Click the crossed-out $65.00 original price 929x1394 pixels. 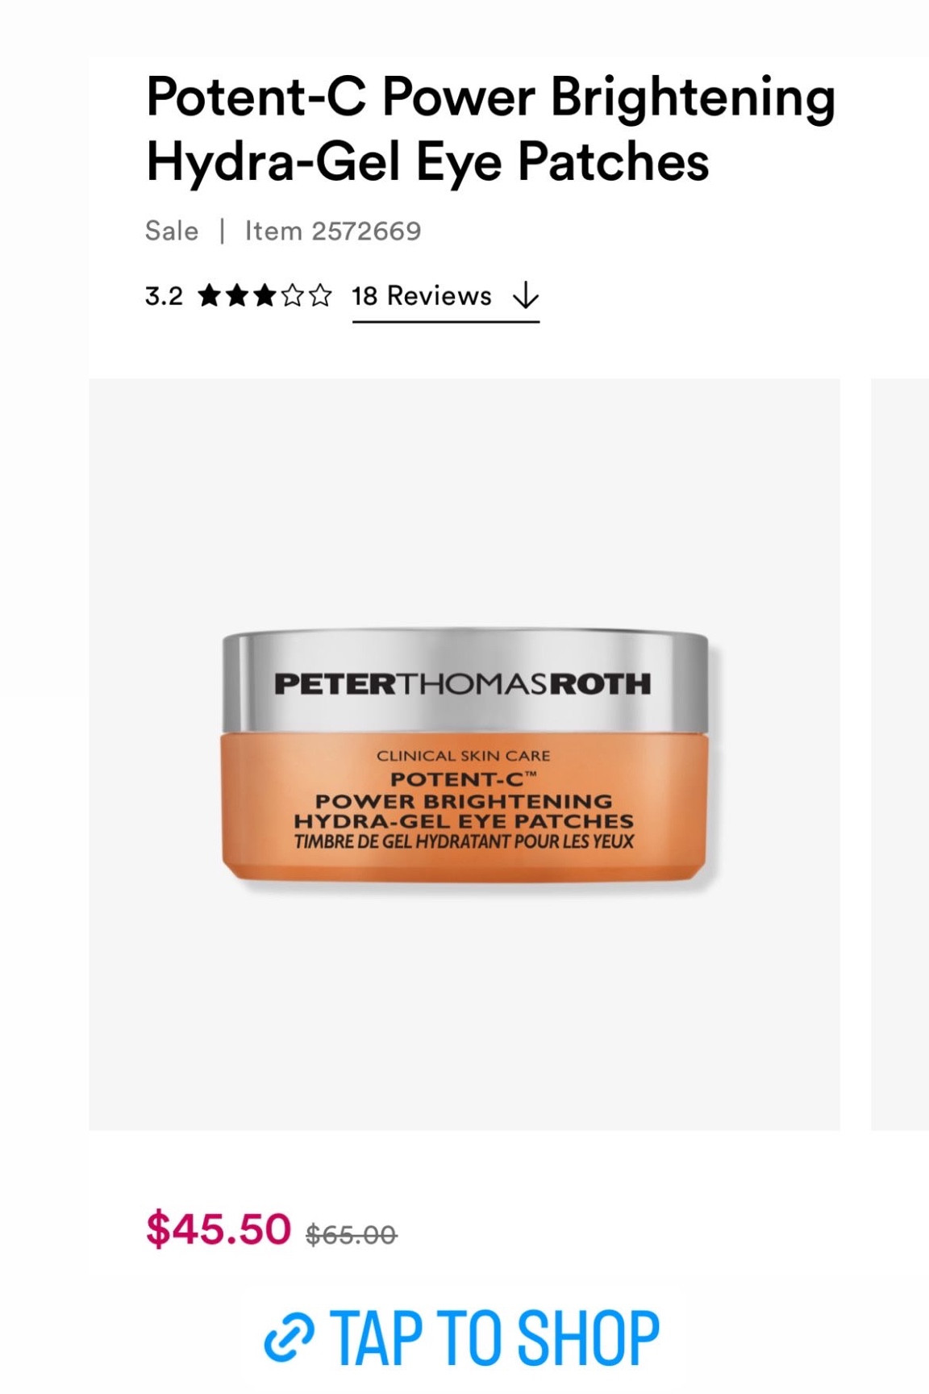pyautogui.click(x=352, y=1234)
